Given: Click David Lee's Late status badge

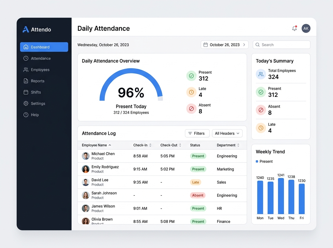Looking at the screenshot, I should [x=196, y=182].
